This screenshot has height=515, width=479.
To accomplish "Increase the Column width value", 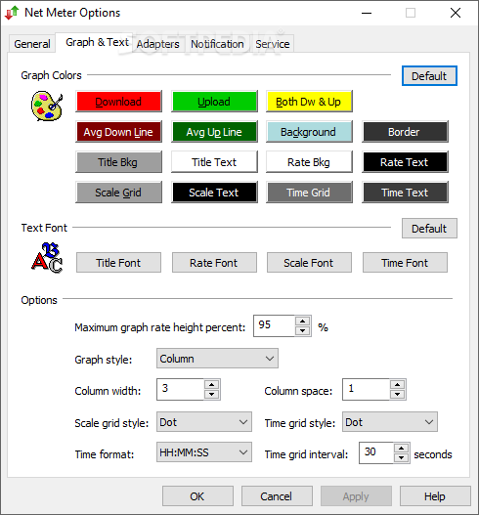I will (211, 384).
